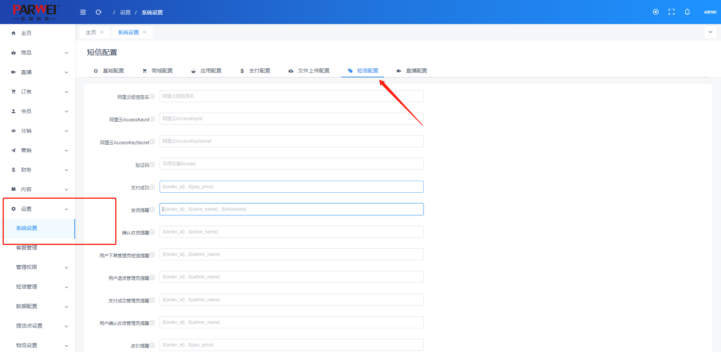Click the 设置 breadcrumb link
The width and height of the screenshot is (721, 352).
click(125, 12)
